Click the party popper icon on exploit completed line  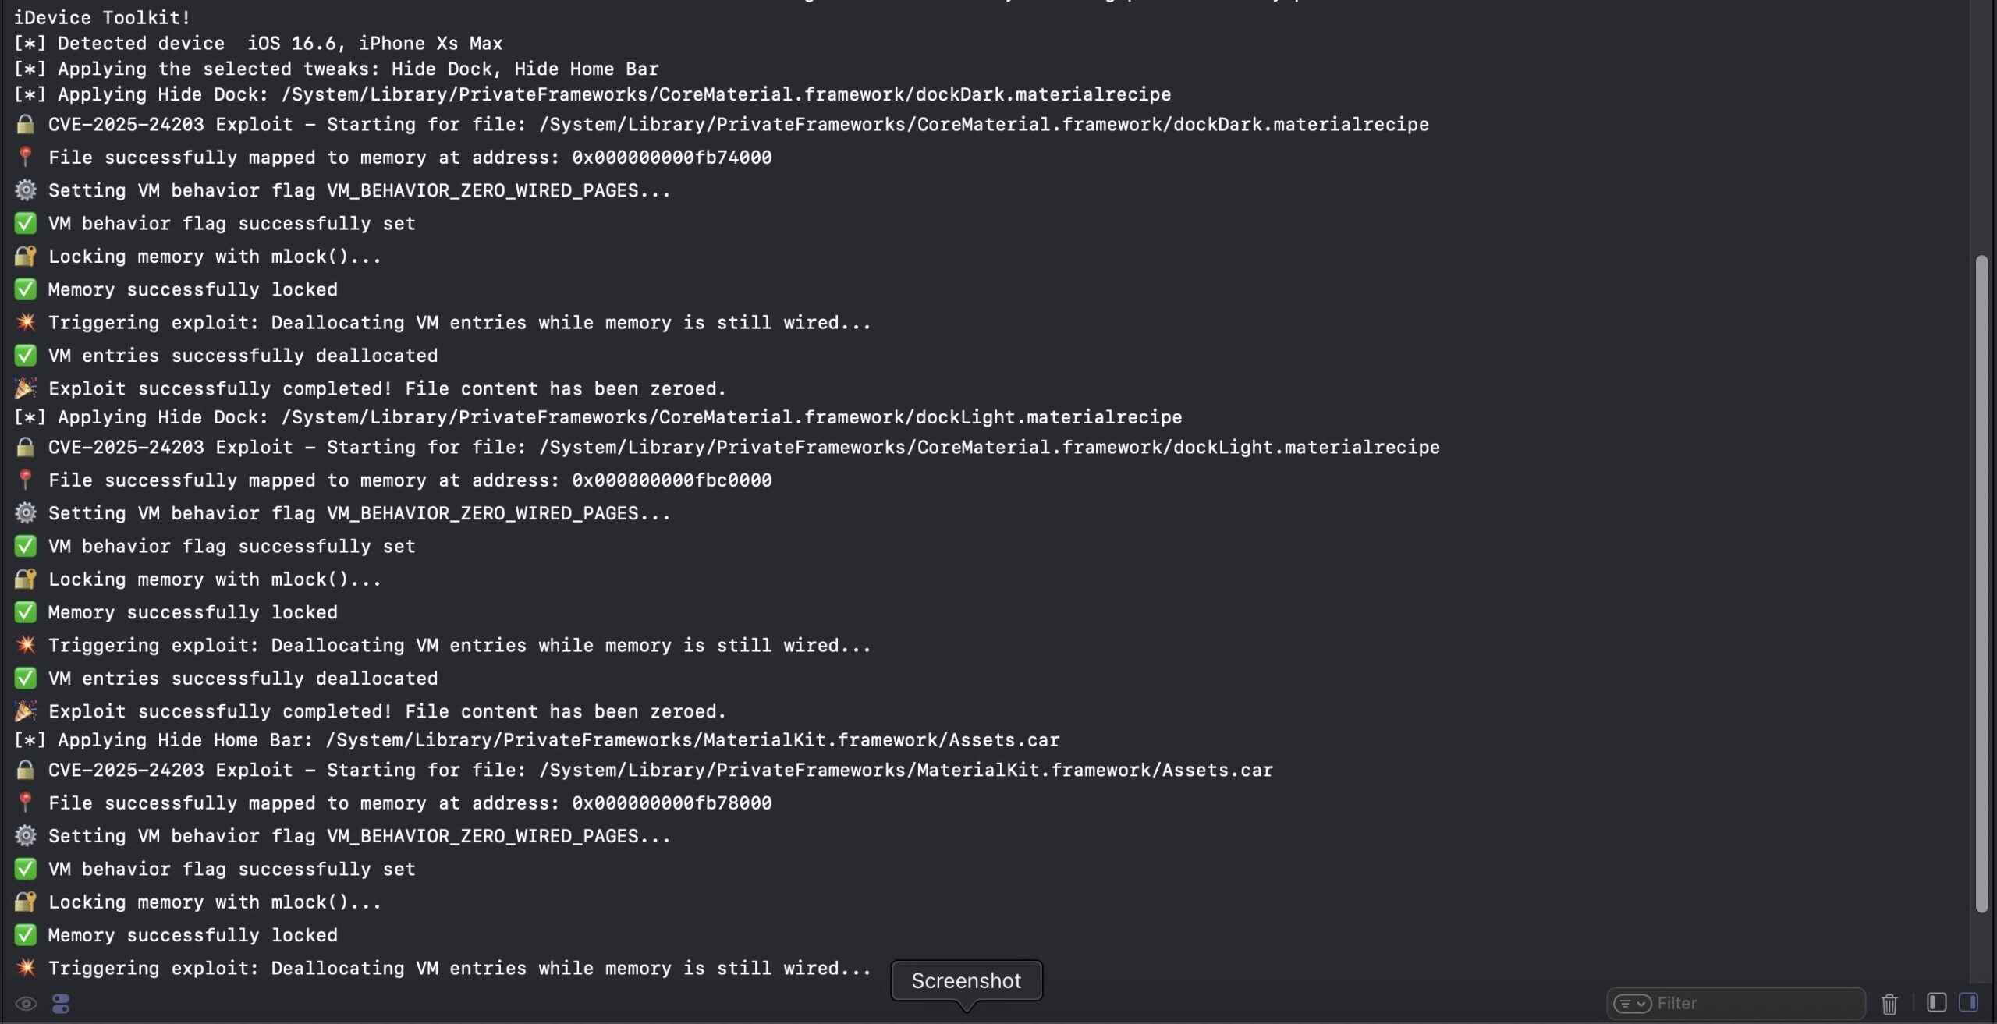(x=24, y=388)
